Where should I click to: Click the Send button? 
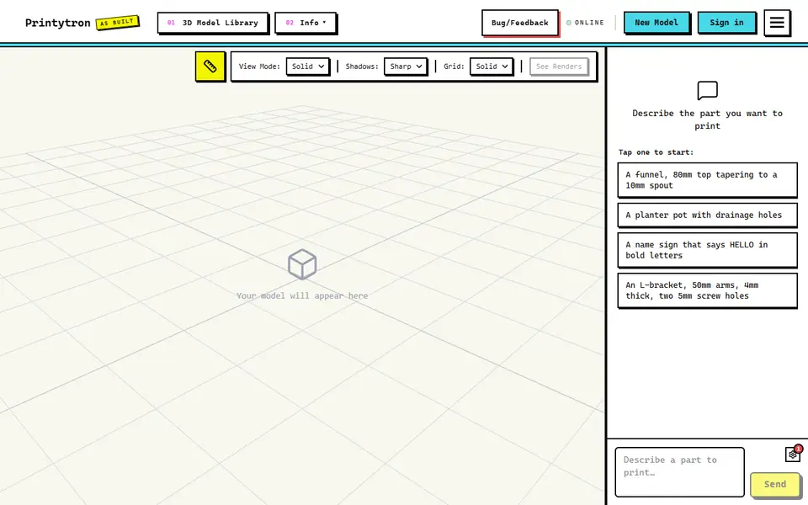click(774, 484)
